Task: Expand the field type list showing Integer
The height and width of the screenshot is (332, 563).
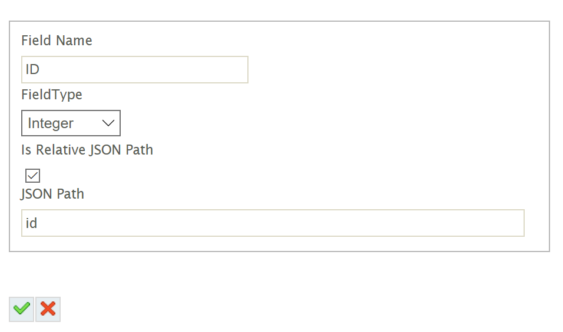Action: (x=71, y=123)
